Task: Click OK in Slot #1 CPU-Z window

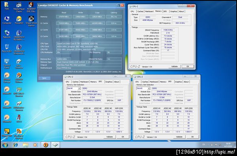Action: pos(123,137)
